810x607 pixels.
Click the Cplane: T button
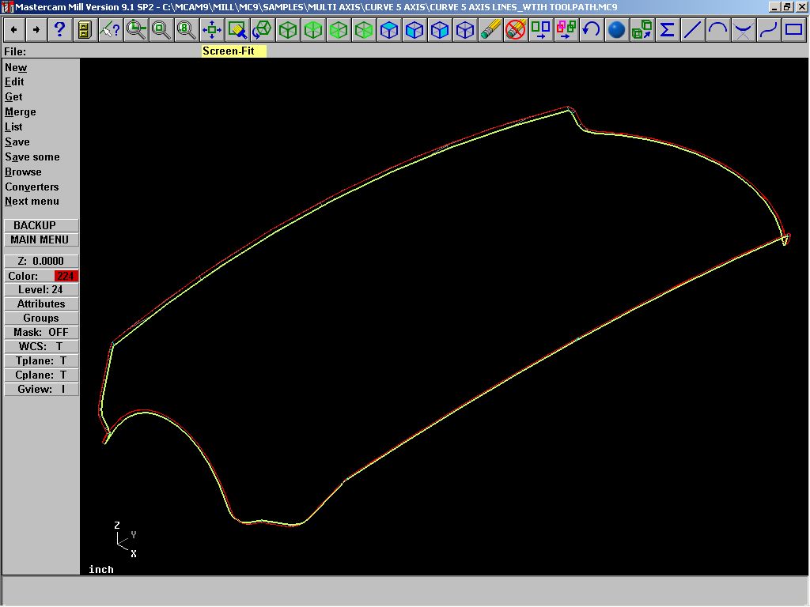pos(41,375)
